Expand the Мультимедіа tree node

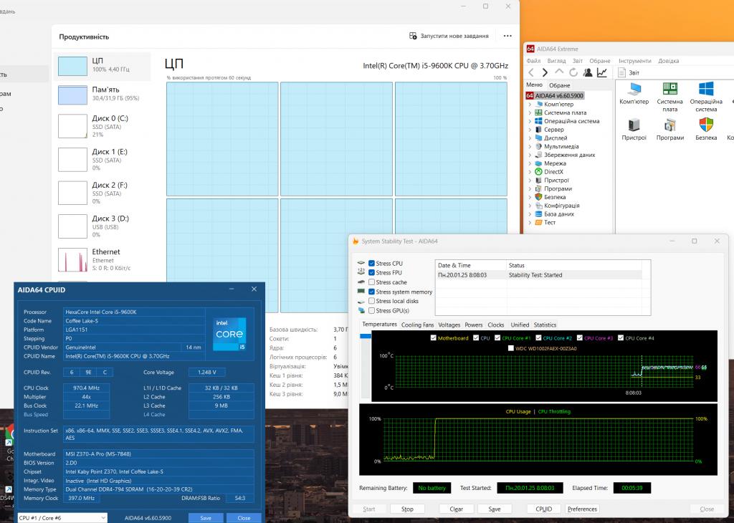530,146
